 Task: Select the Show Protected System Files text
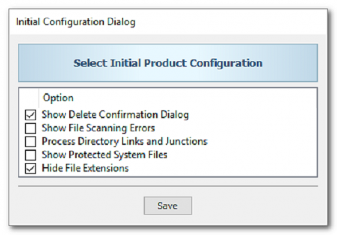104,155
